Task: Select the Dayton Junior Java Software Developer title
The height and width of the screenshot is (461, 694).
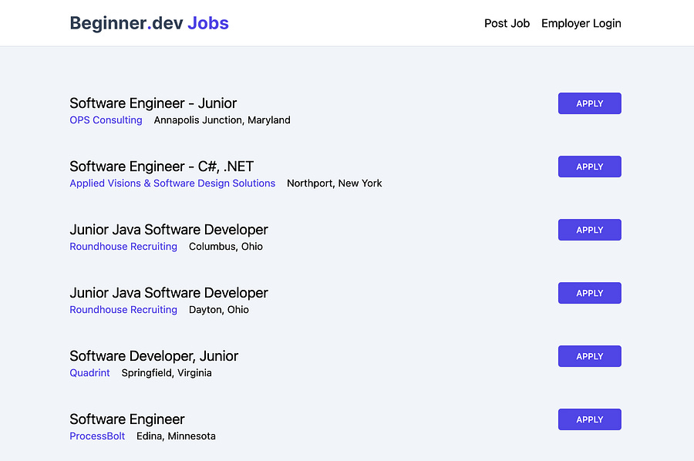Action: point(169,293)
